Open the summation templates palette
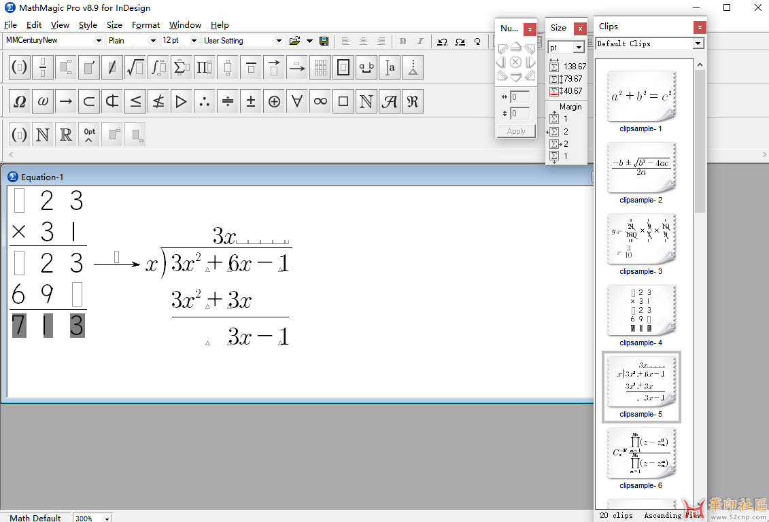 pos(181,67)
